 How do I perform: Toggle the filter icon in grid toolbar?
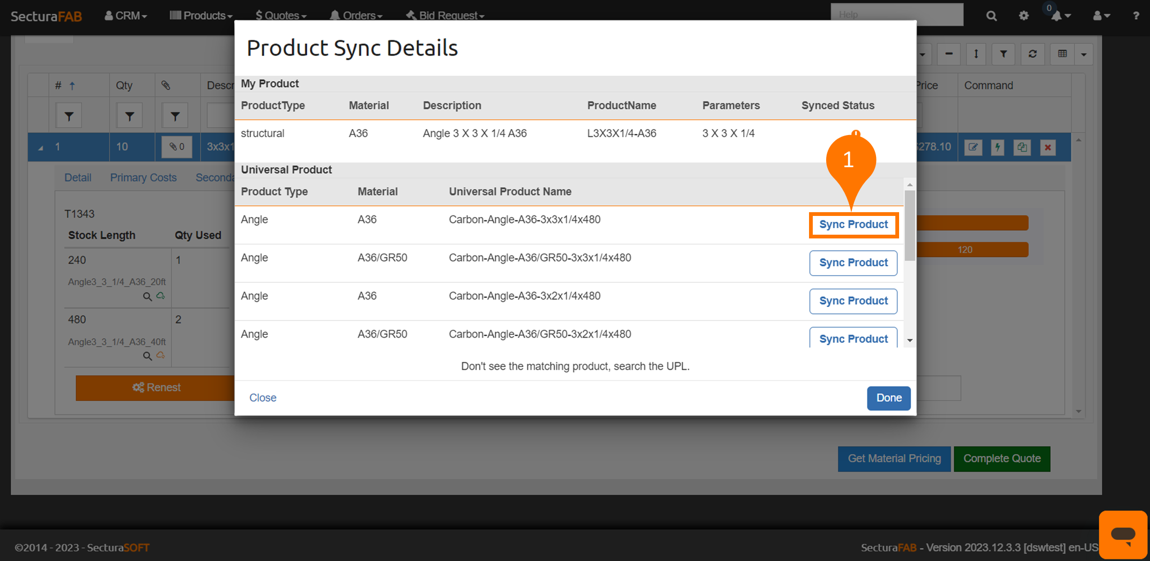[1003, 54]
